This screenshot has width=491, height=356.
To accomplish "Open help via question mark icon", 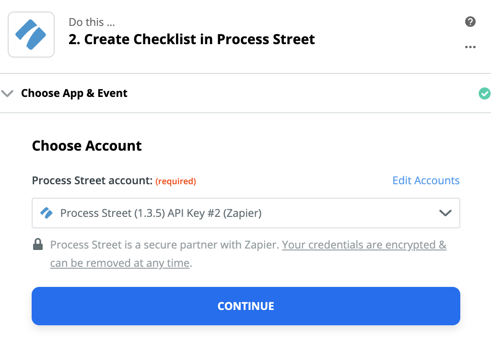I will coord(470,22).
